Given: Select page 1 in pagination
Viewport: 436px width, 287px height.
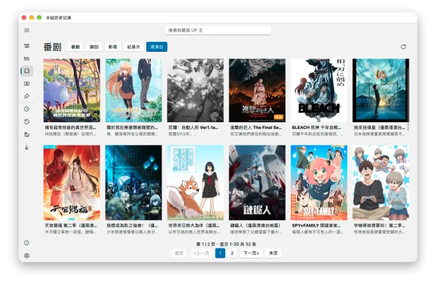Looking at the screenshot, I should point(220,253).
